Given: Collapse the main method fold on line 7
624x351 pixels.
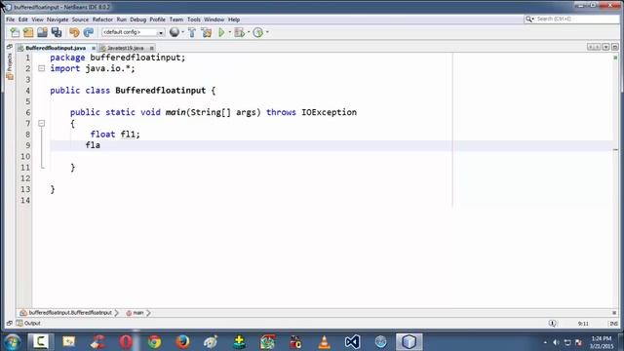Looking at the screenshot, I should click(41, 124).
